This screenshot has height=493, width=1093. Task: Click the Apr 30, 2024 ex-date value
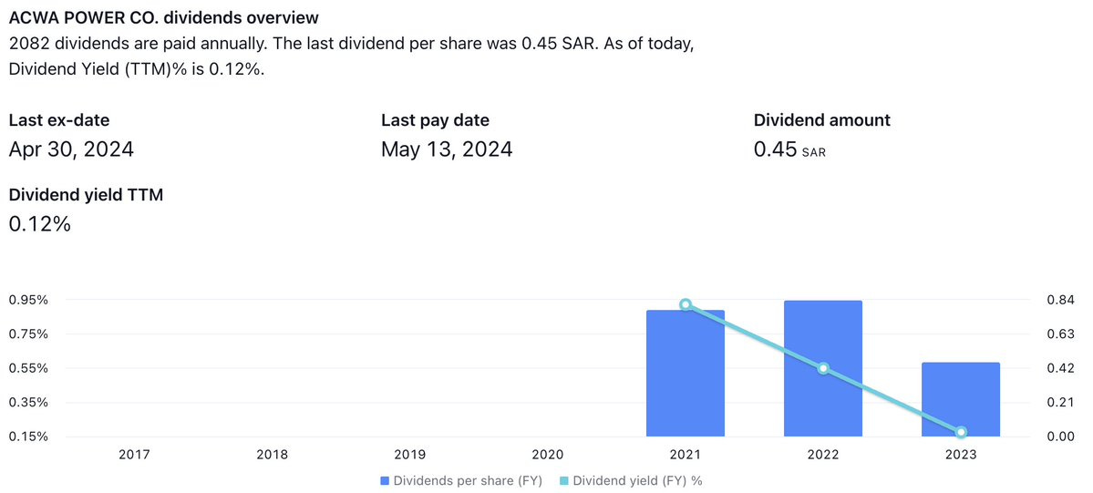[x=71, y=149]
